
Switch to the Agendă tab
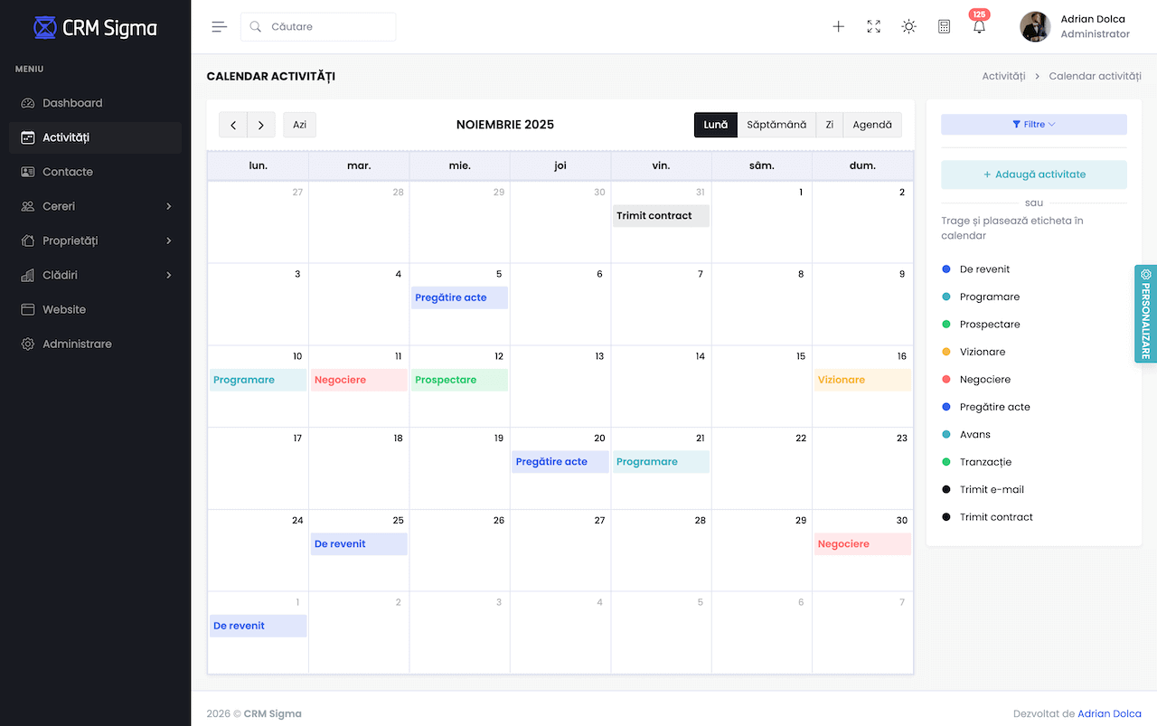pyautogui.click(x=871, y=124)
